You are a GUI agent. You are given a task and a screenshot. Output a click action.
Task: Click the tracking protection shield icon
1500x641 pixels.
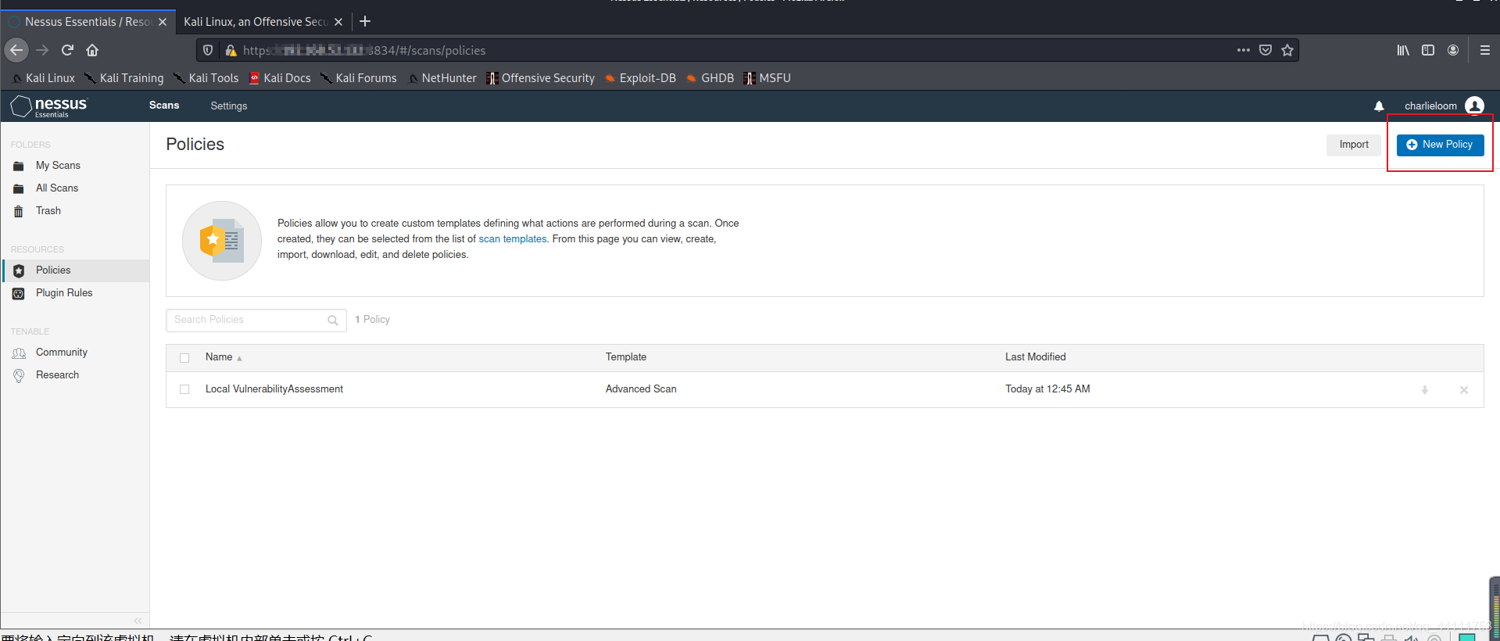click(208, 50)
